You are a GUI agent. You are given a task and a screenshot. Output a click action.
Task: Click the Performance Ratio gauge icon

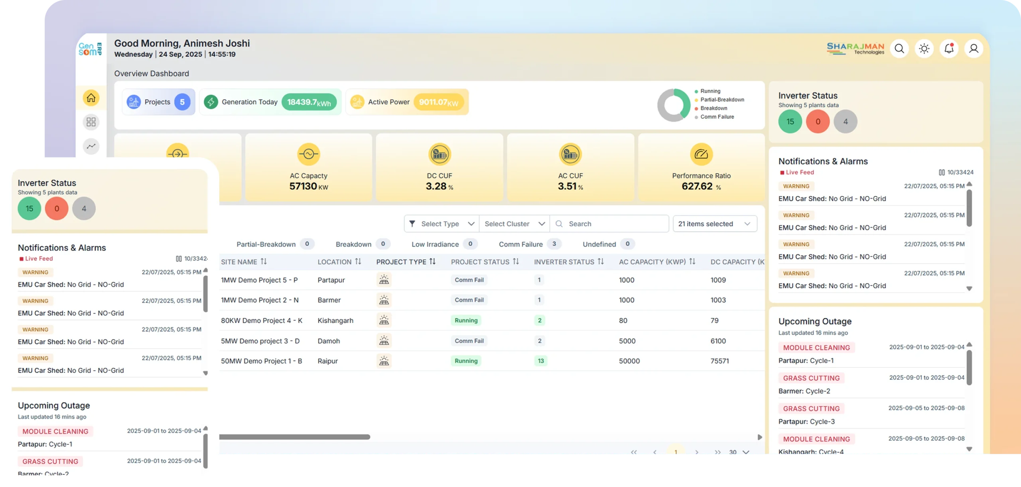tap(701, 154)
